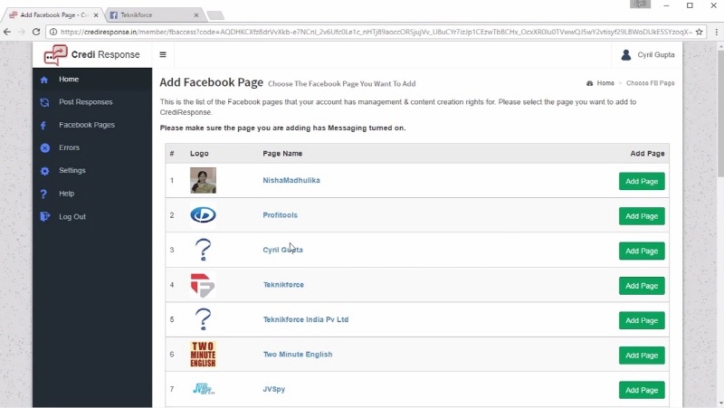
Task: Close the Add Facebook Page tab
Action: pyautogui.click(x=96, y=14)
